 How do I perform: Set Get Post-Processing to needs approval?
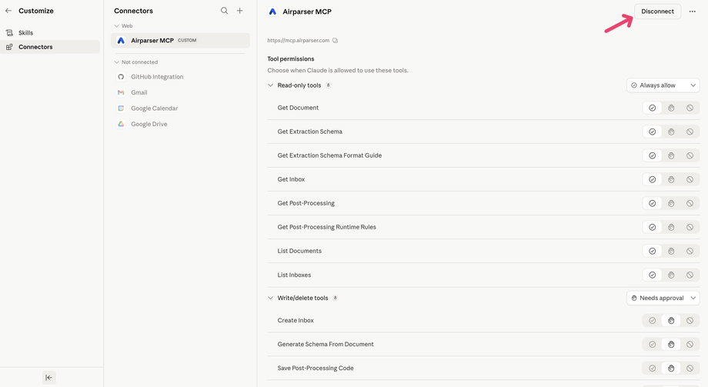(671, 204)
